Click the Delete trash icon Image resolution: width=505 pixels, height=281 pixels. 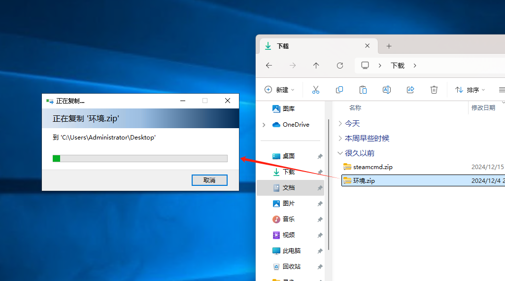click(x=434, y=90)
